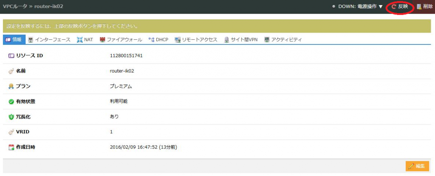The width and height of the screenshot is (435, 176).
Task: Click the 反映 (apply) button
Action: (400, 7)
